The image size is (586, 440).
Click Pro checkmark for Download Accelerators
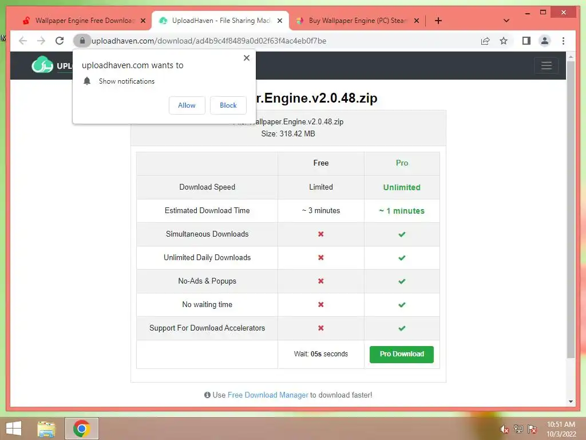click(402, 328)
